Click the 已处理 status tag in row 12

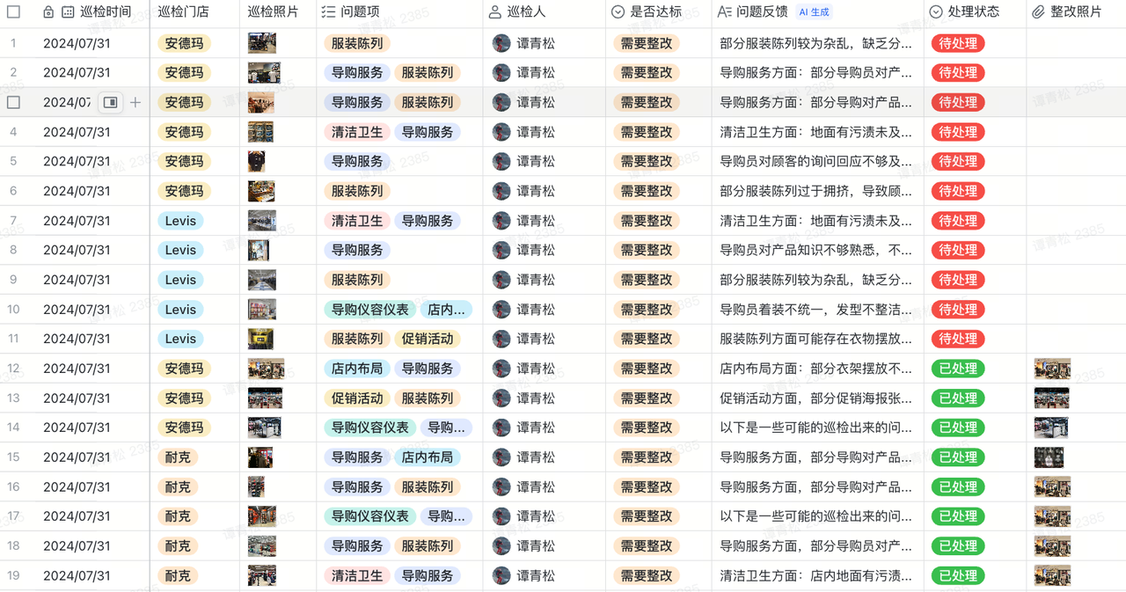pos(957,369)
